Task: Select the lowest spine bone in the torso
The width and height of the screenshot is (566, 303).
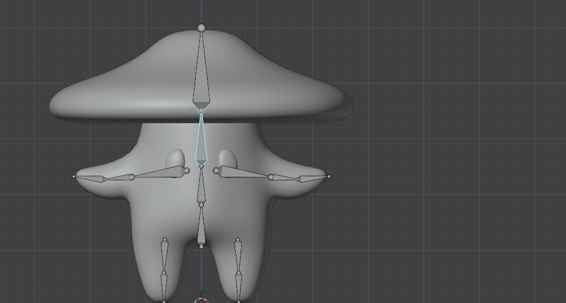Action: 201,226
